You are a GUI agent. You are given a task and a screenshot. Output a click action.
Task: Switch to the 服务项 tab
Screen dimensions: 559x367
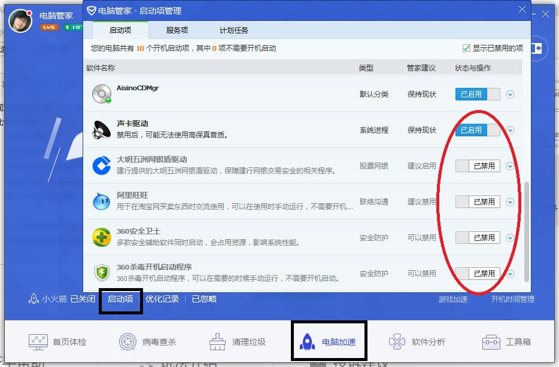177,30
